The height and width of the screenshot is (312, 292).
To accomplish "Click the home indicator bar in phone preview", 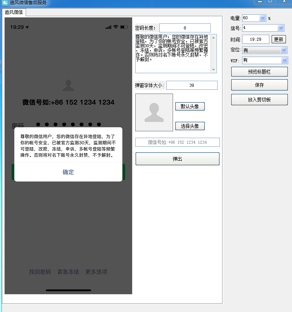I will [x=68, y=290].
